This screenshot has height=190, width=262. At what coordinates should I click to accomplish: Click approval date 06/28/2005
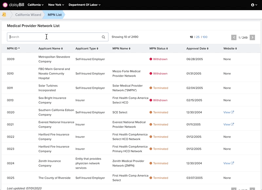click(x=195, y=59)
